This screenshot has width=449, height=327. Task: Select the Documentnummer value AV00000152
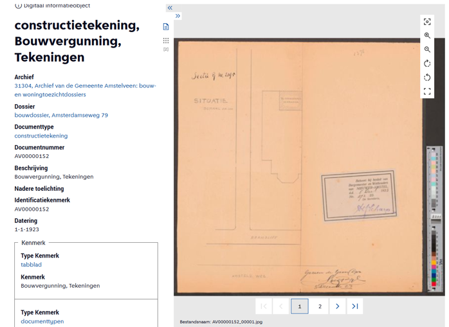32,156
